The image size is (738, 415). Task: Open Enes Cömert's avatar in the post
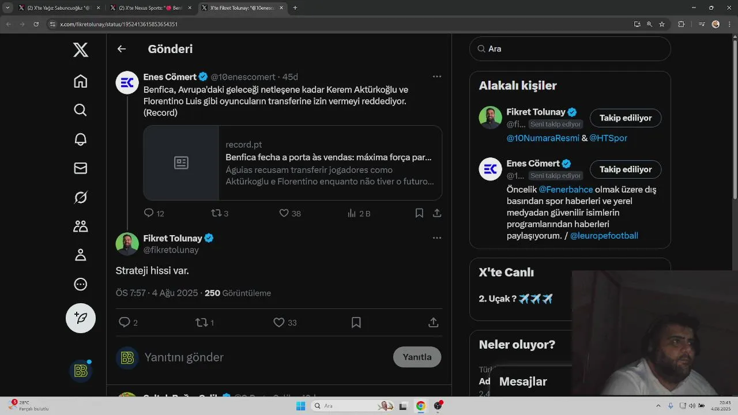click(127, 82)
